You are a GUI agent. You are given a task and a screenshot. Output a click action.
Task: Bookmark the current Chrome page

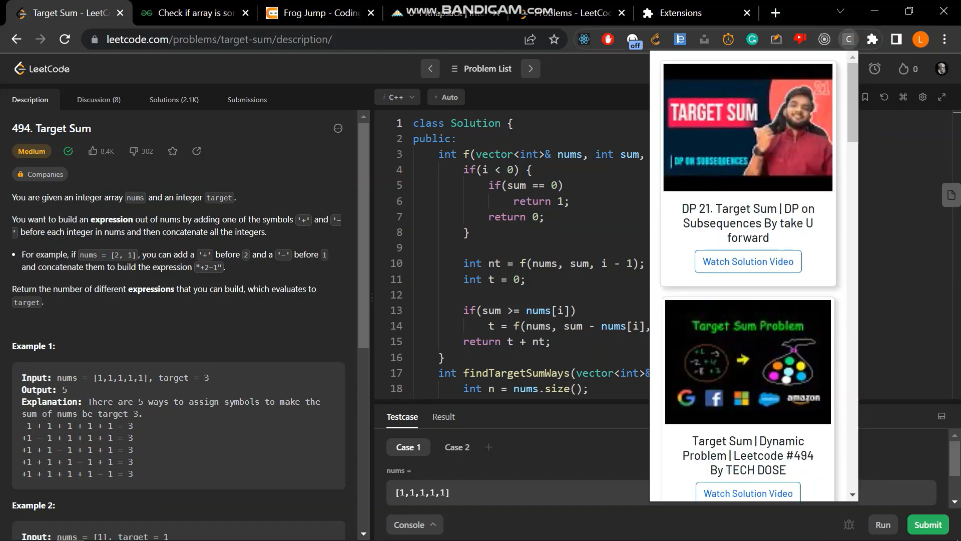554,39
